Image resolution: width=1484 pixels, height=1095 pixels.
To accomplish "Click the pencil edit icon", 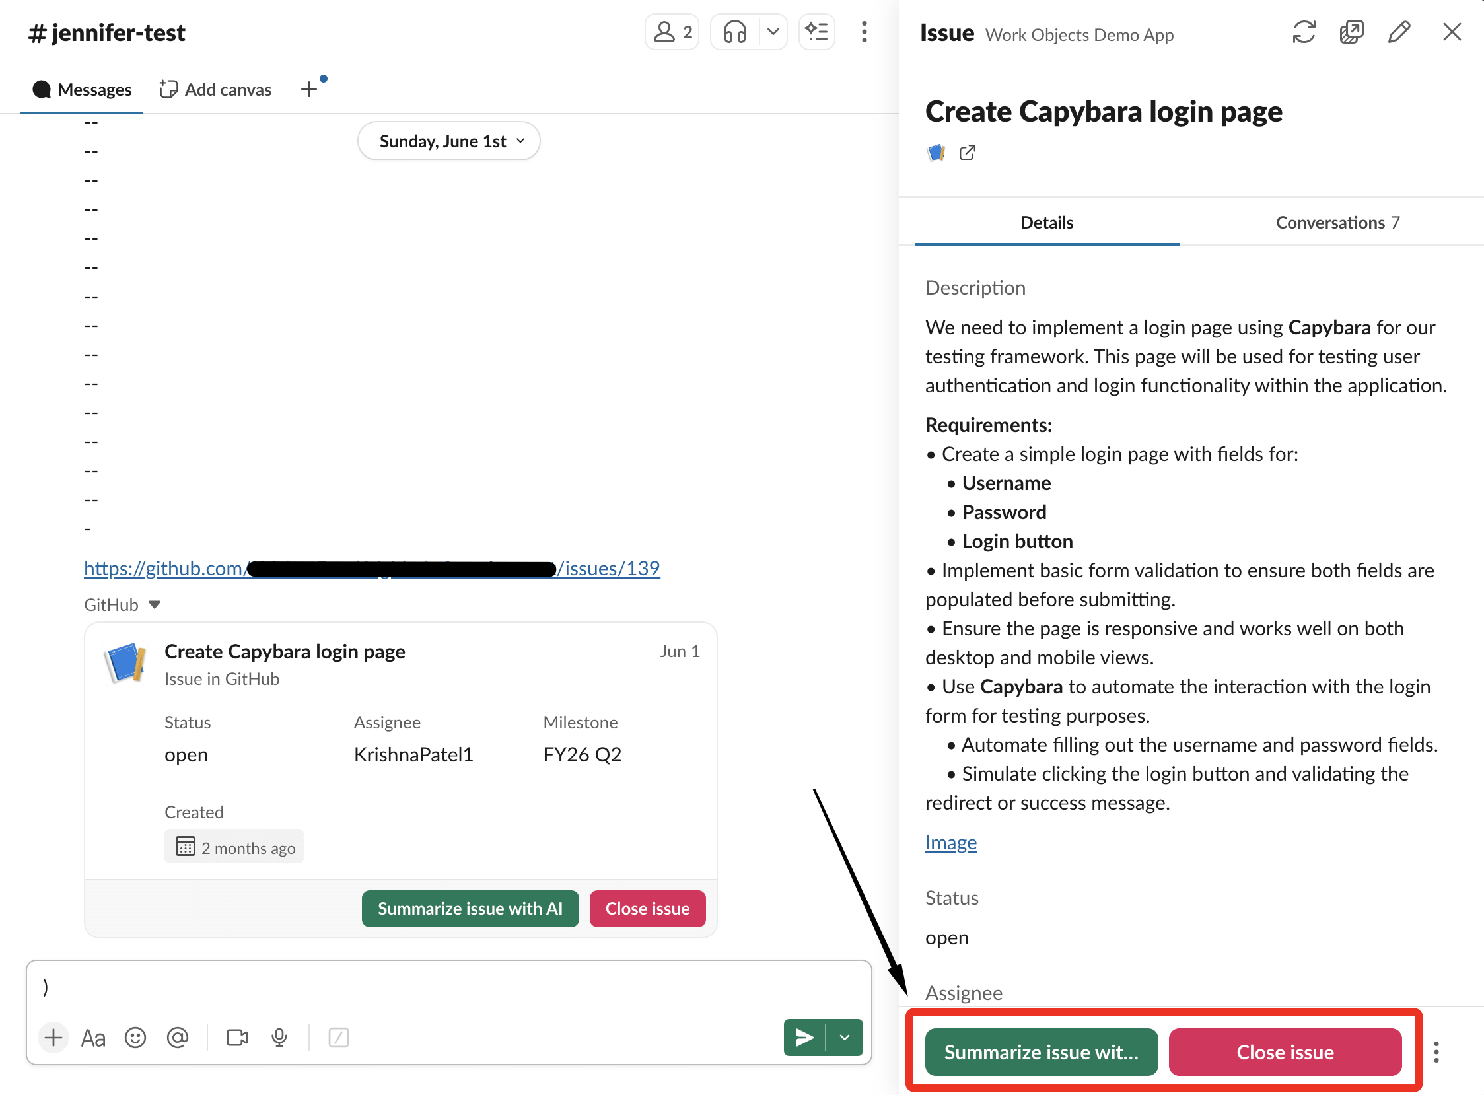I will pyautogui.click(x=1399, y=32).
